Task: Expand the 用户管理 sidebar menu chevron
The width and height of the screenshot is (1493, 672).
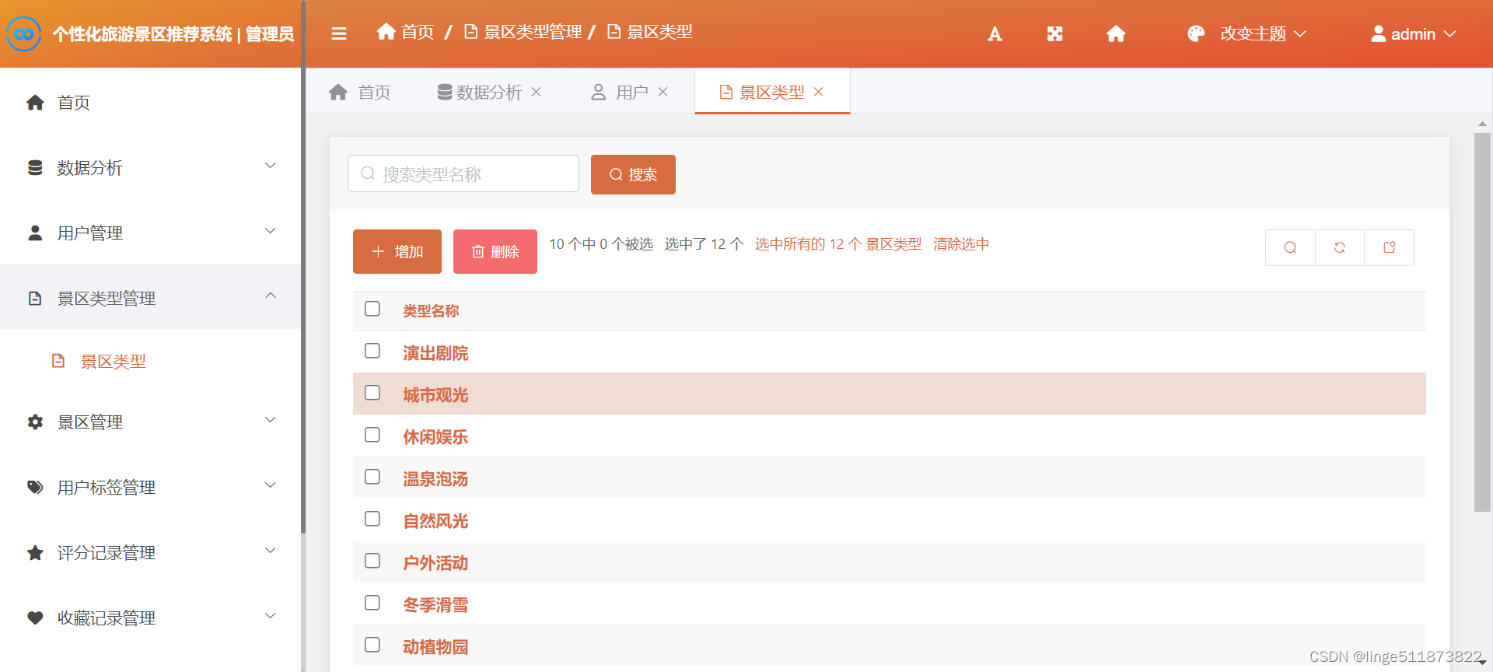Action: click(x=271, y=231)
